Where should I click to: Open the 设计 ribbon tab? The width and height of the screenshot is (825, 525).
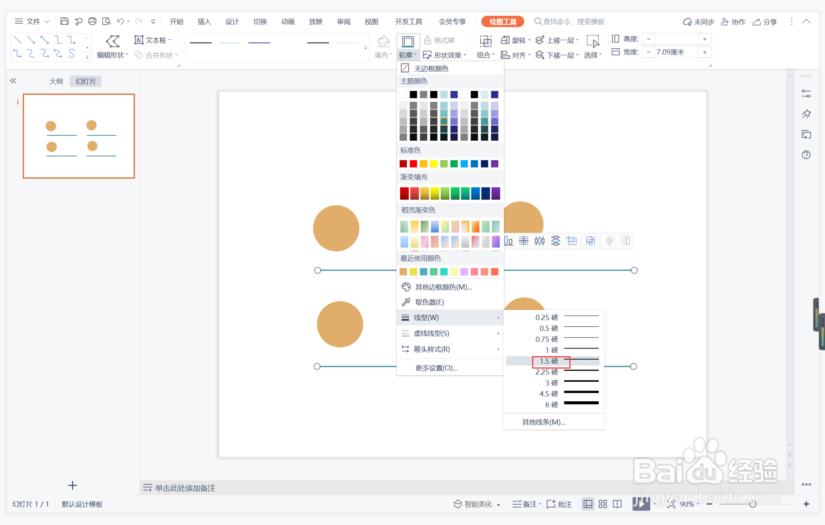232,22
